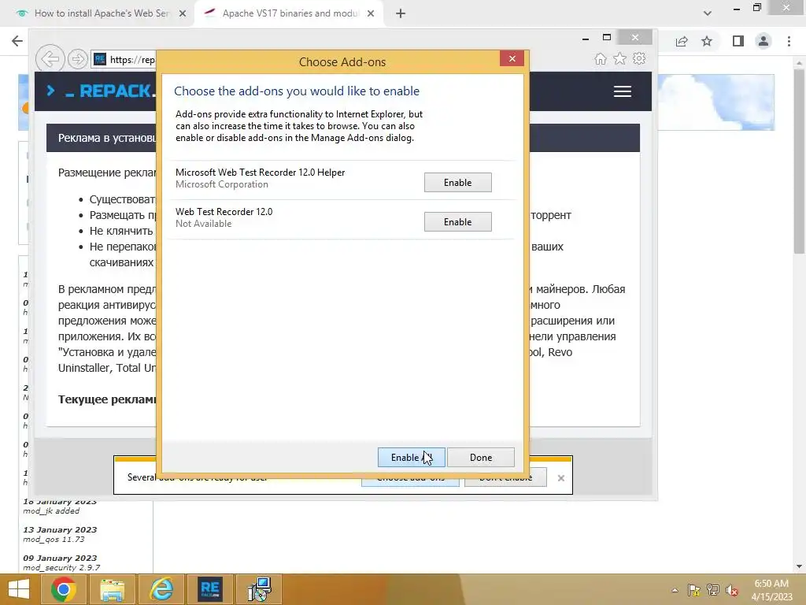Screen dimensions: 806x605
Task: Click '09 January 2023' sidebar entry
Action: tap(60, 558)
